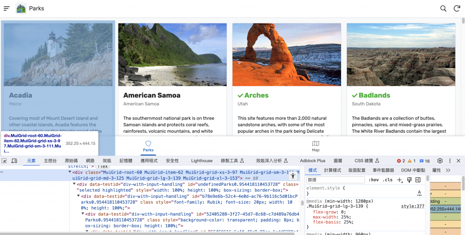Click the Utah subtitle text

click(242, 104)
